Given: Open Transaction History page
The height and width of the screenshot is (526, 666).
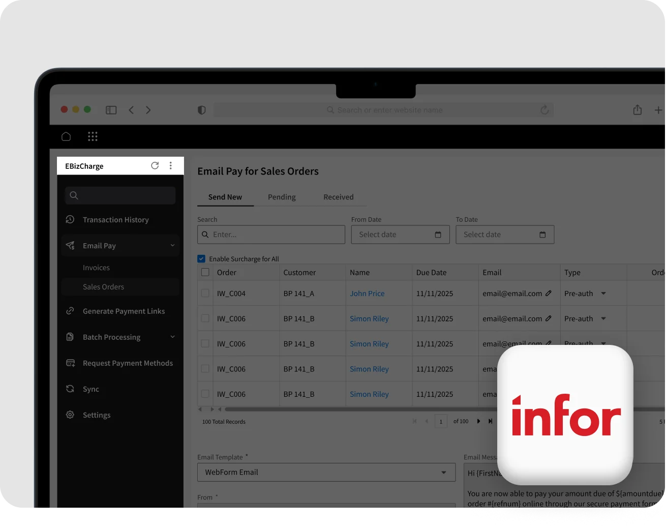Looking at the screenshot, I should pyautogui.click(x=116, y=220).
